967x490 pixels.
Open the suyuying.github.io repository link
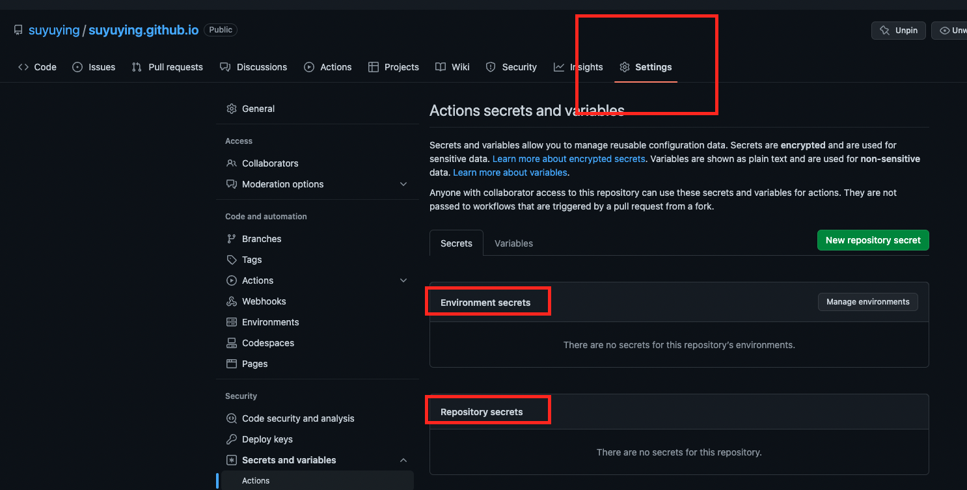pos(144,30)
